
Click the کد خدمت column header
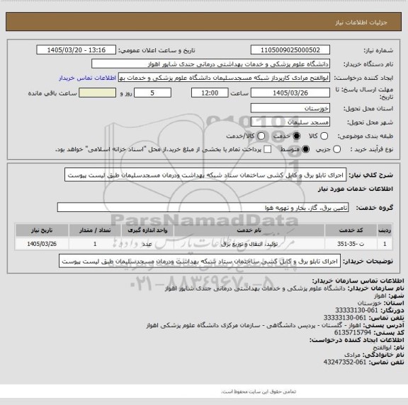351,230
